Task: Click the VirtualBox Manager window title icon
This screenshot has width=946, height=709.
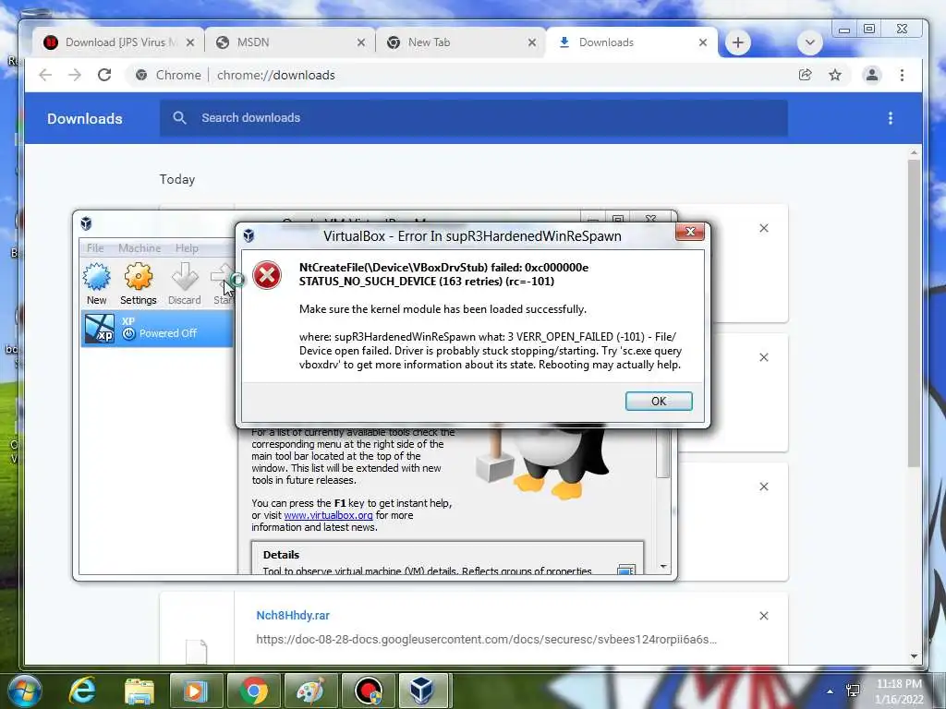Action: point(86,223)
